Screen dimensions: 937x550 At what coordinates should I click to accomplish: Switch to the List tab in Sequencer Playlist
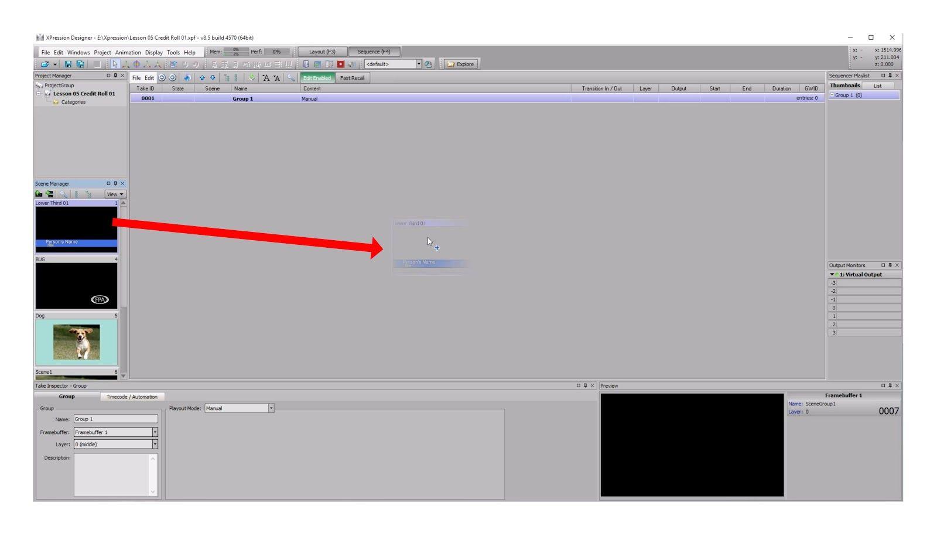click(x=877, y=86)
